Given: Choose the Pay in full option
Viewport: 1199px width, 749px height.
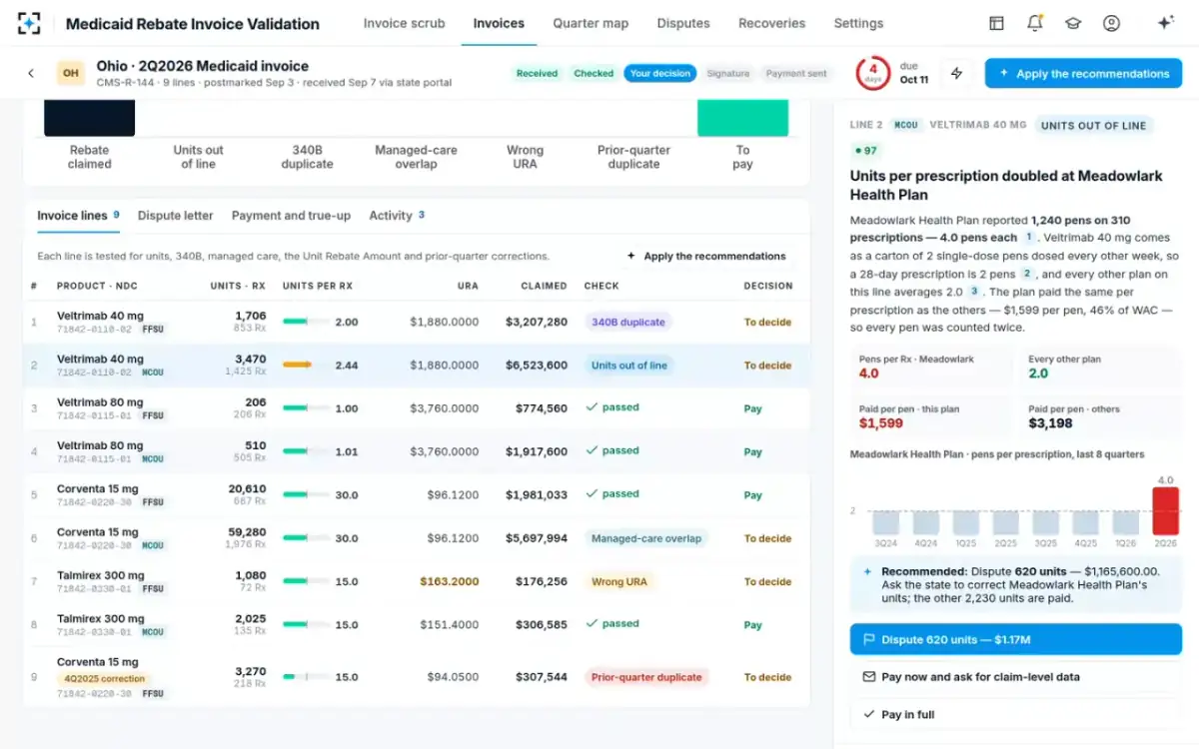Looking at the screenshot, I should tap(1015, 715).
